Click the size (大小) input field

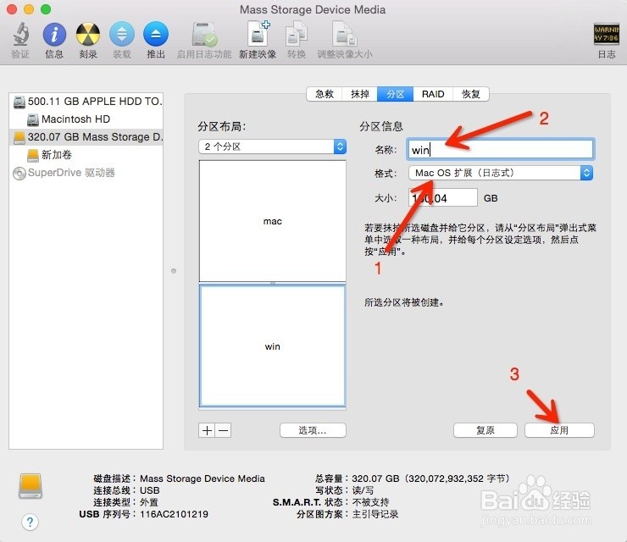point(443,198)
